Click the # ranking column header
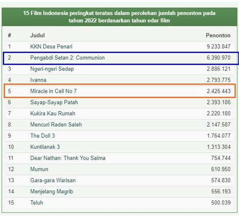This screenshot has height=217, width=239. [9, 35]
